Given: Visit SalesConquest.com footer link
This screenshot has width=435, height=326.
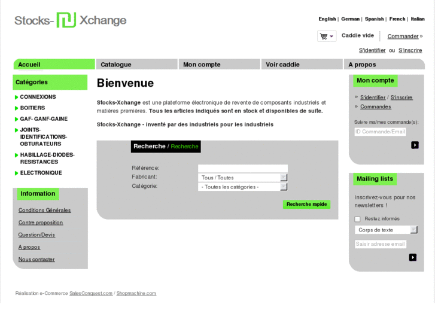Looking at the screenshot, I should coord(91,293).
